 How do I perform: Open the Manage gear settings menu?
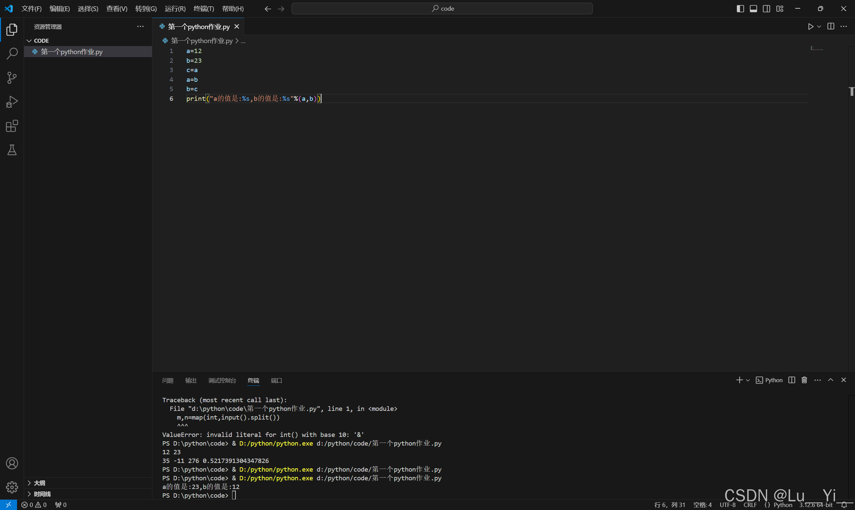(x=12, y=487)
